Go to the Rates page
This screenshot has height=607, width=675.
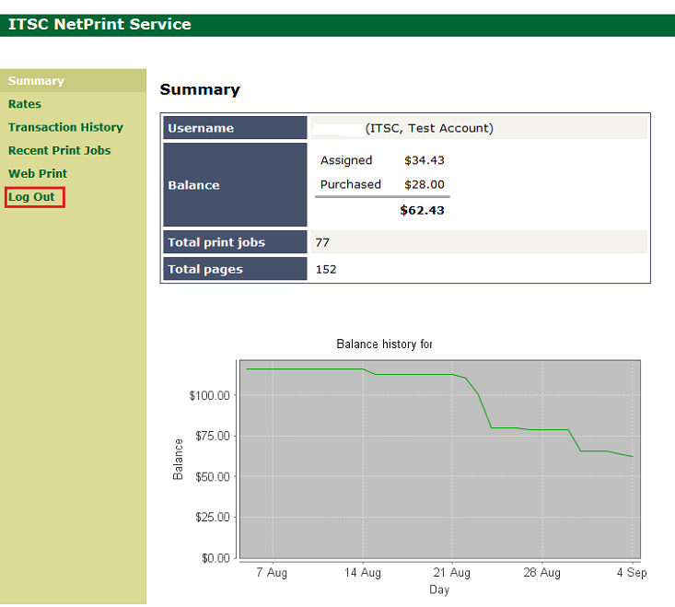tap(25, 104)
